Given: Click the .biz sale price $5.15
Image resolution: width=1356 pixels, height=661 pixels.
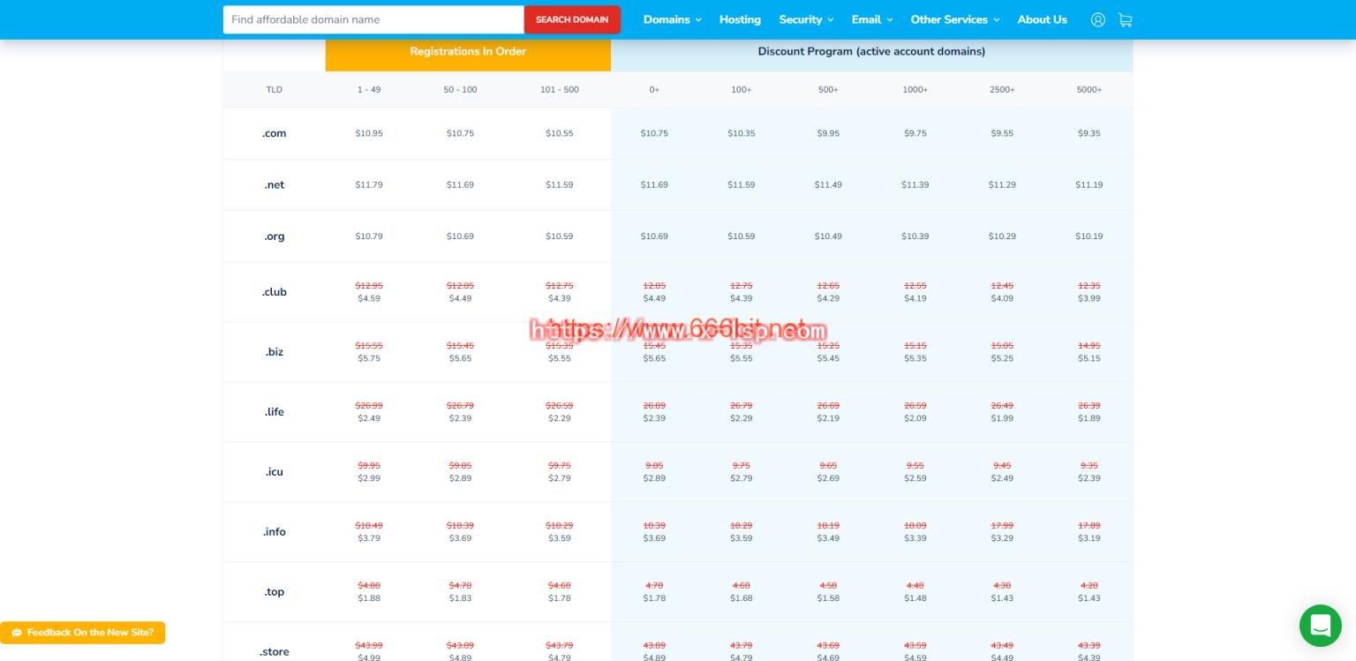Looking at the screenshot, I should click(1089, 358).
